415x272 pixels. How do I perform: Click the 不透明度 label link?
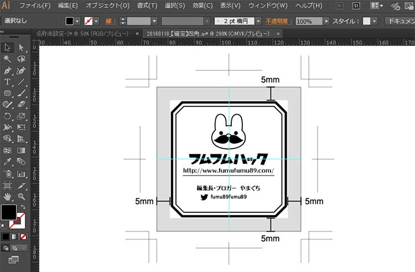pyautogui.click(x=278, y=21)
